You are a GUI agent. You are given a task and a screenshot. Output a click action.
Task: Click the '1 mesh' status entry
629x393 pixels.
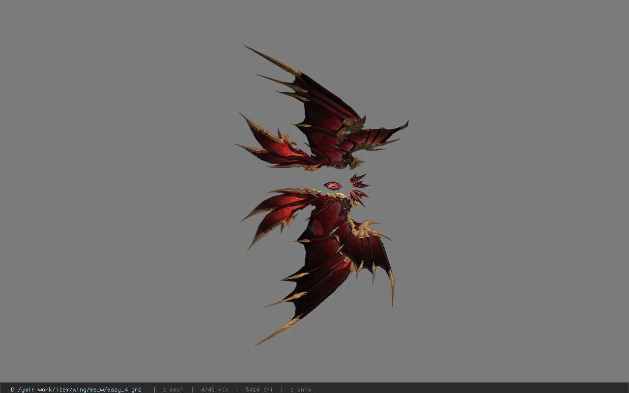[x=173, y=390]
